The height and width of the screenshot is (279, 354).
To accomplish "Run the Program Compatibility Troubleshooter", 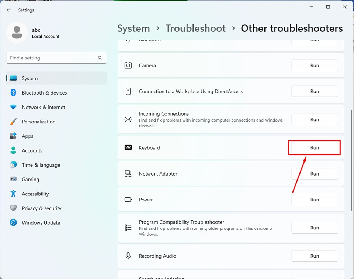I will (x=315, y=228).
